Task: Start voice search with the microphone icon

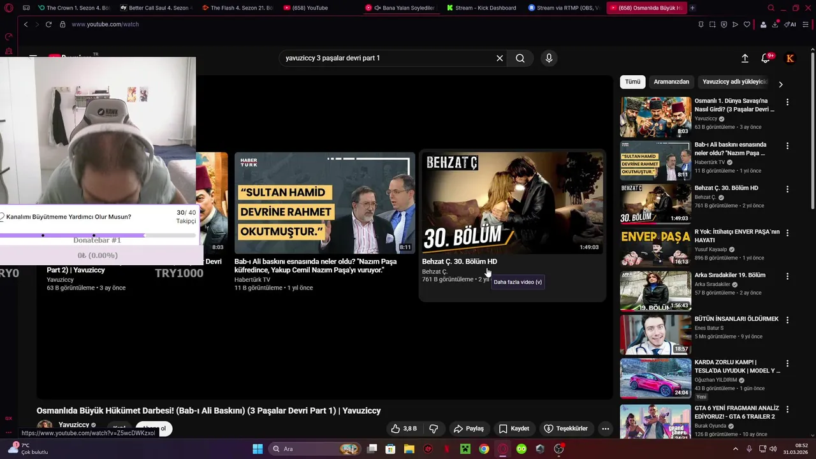Action: 549,58
